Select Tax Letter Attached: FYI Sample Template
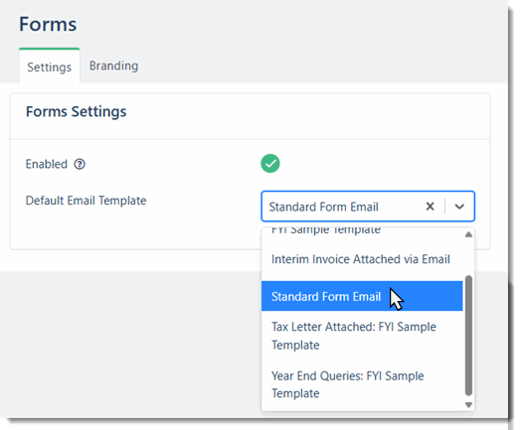 pyautogui.click(x=362, y=336)
